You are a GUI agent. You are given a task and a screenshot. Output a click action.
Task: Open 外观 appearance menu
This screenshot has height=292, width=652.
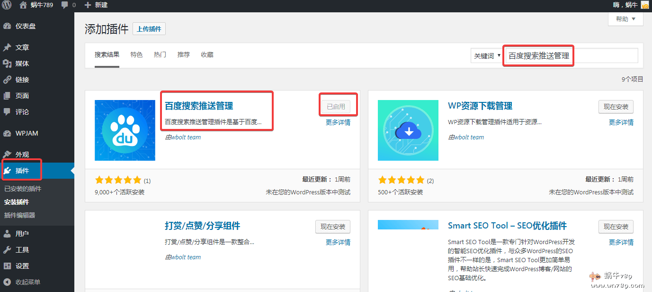[22, 155]
